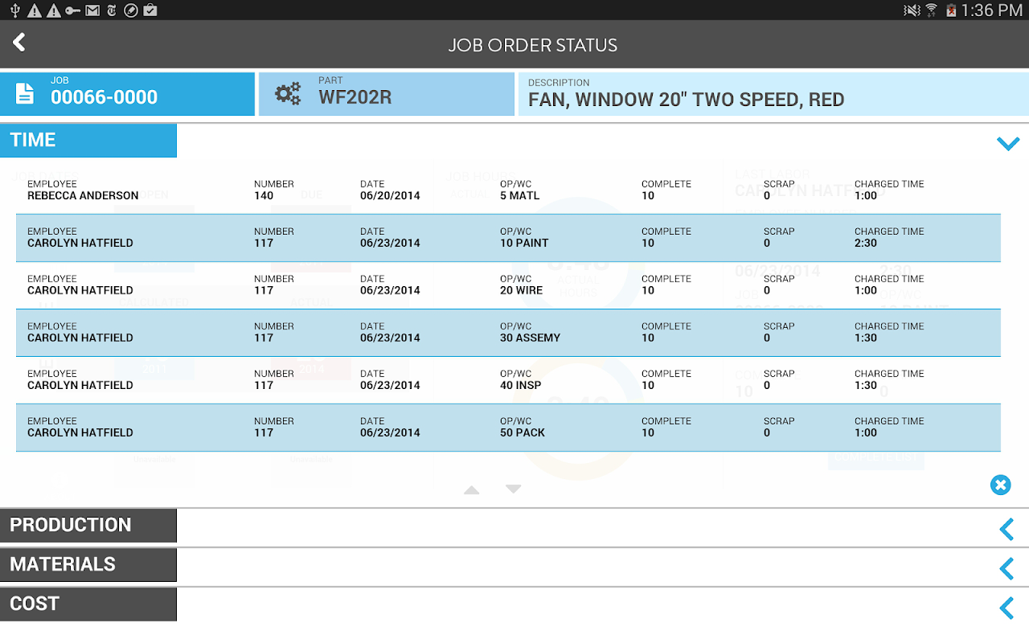Tap date 06/20/2014
Image resolution: width=1029 pixels, height=643 pixels.
pos(390,195)
